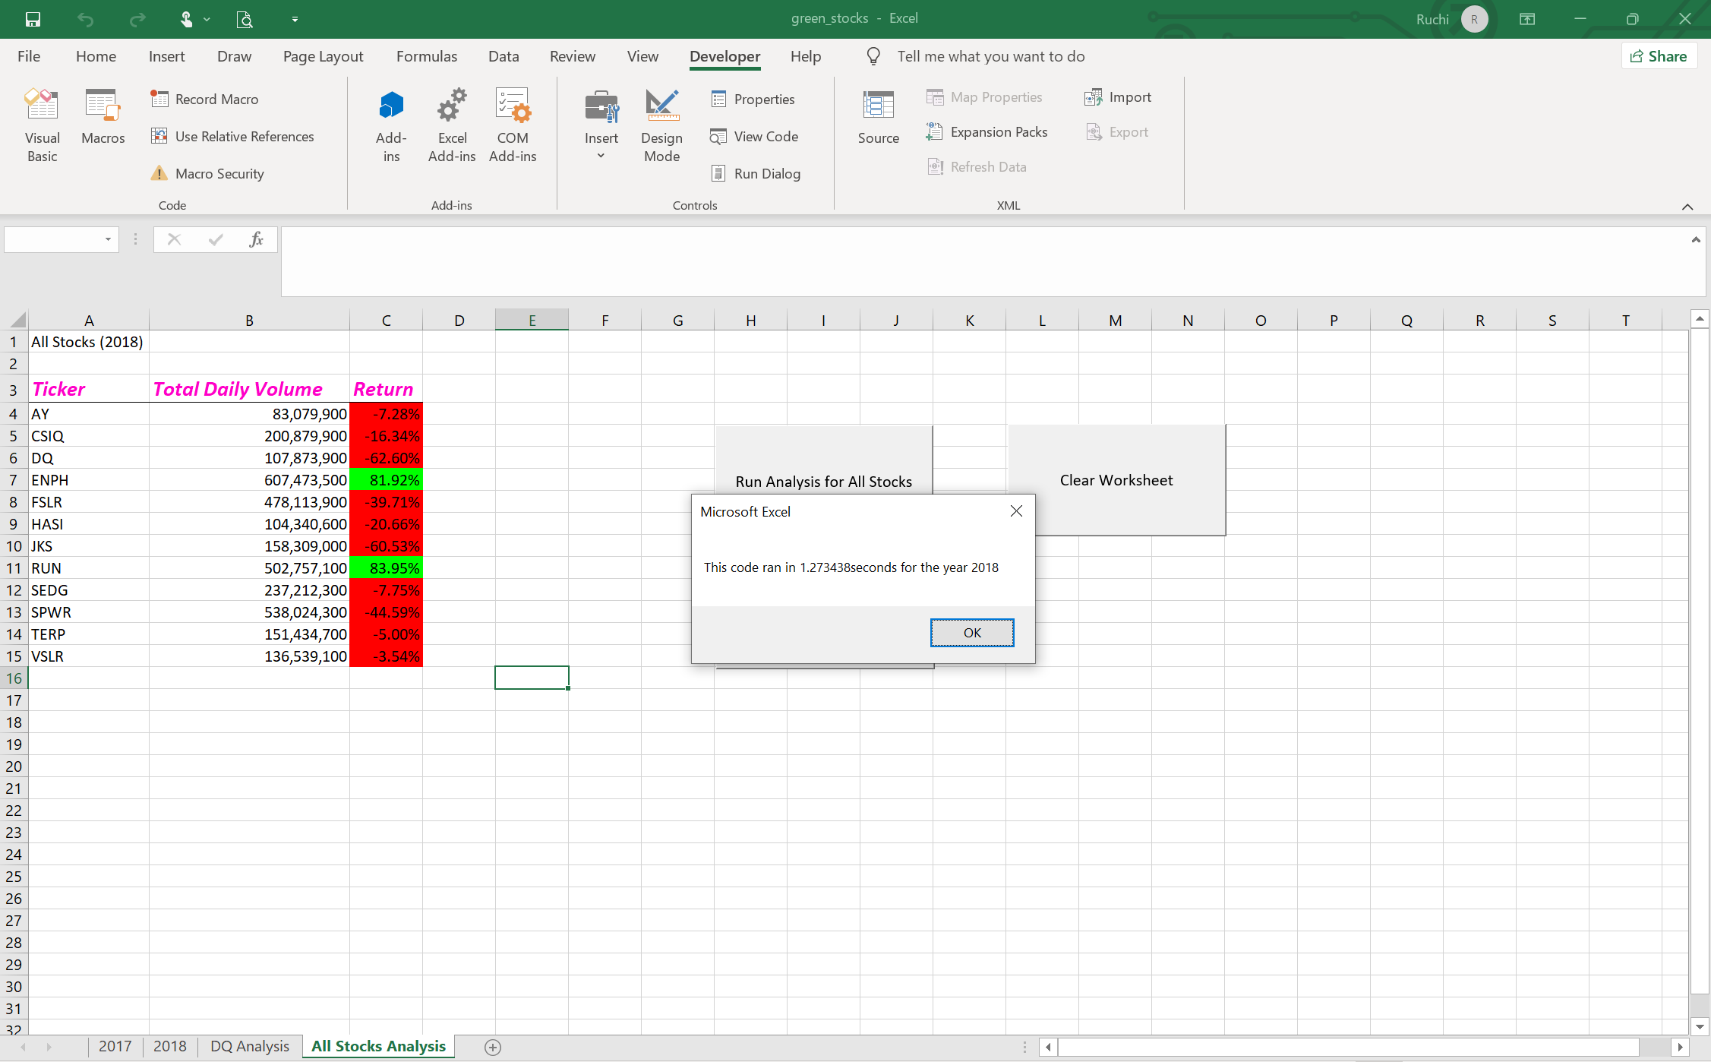1711x1062 pixels.
Task: Open Excel Add-ins manager
Action: click(x=452, y=125)
